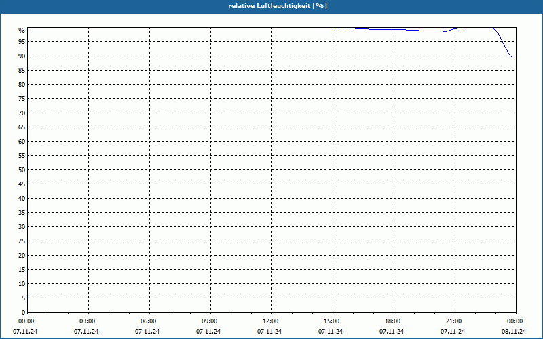
Task: Click the y-axis label 60
Action: (22, 142)
